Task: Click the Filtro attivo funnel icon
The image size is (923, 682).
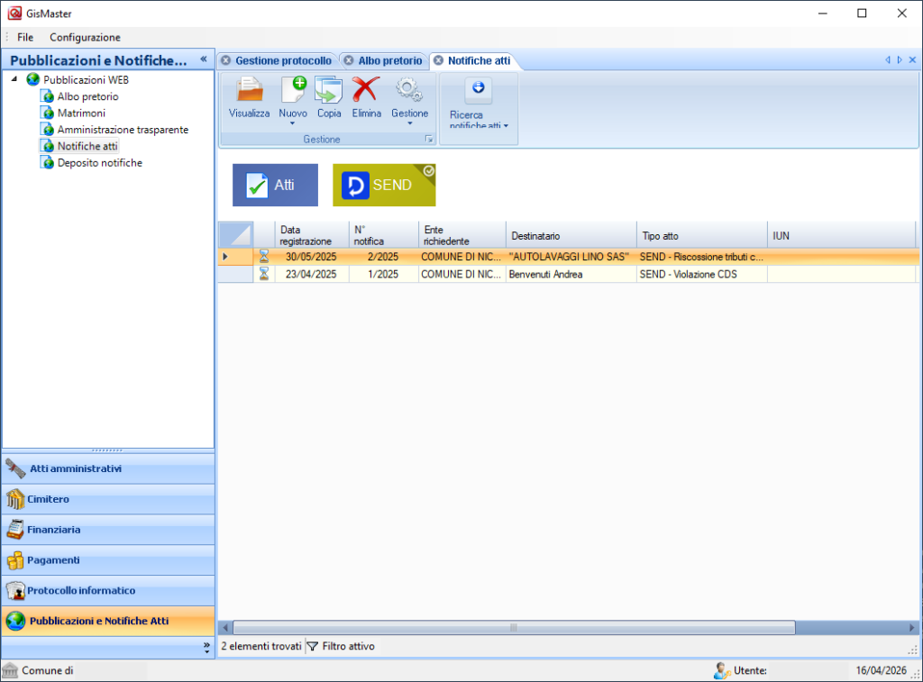Action: click(x=313, y=646)
